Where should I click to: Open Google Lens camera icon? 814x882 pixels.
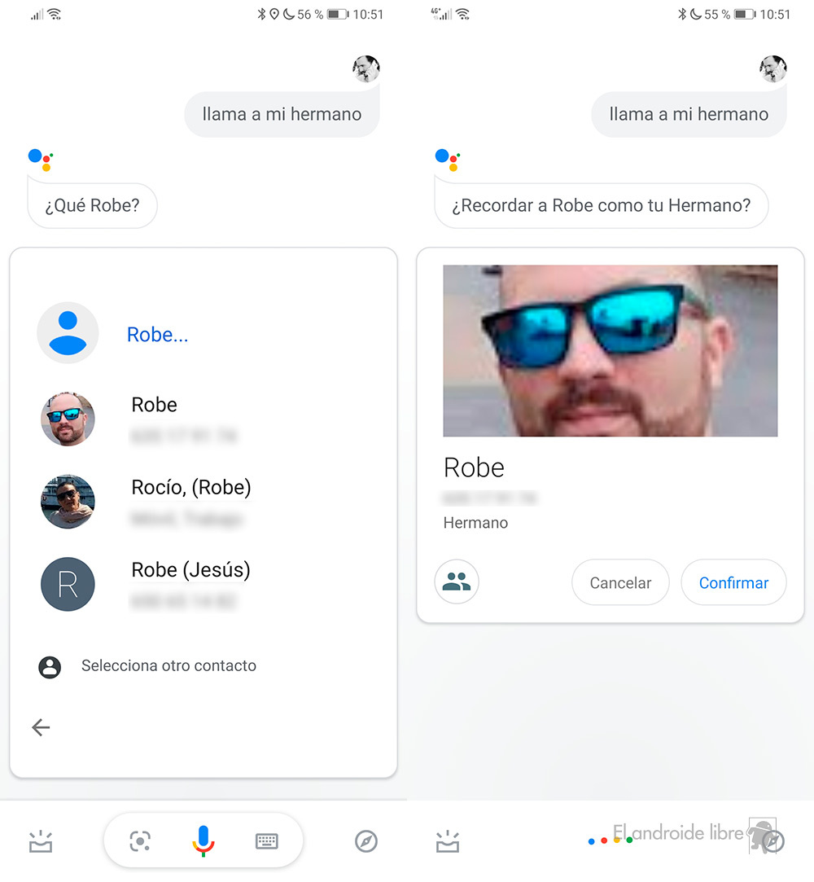click(140, 841)
